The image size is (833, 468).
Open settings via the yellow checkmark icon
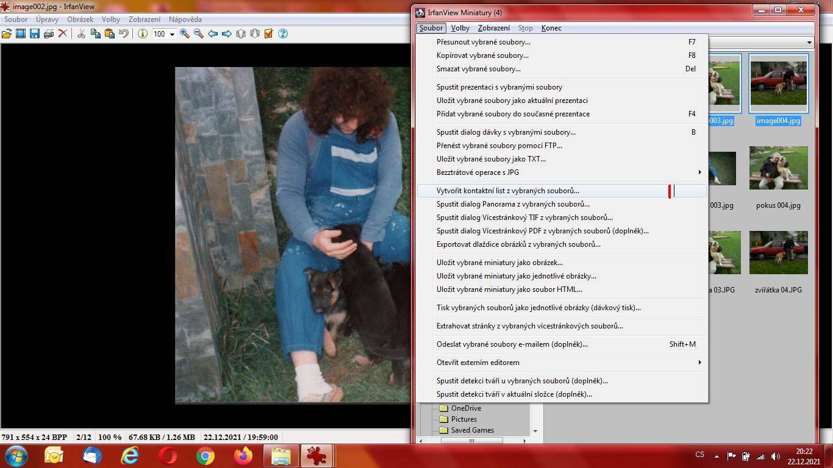268,34
